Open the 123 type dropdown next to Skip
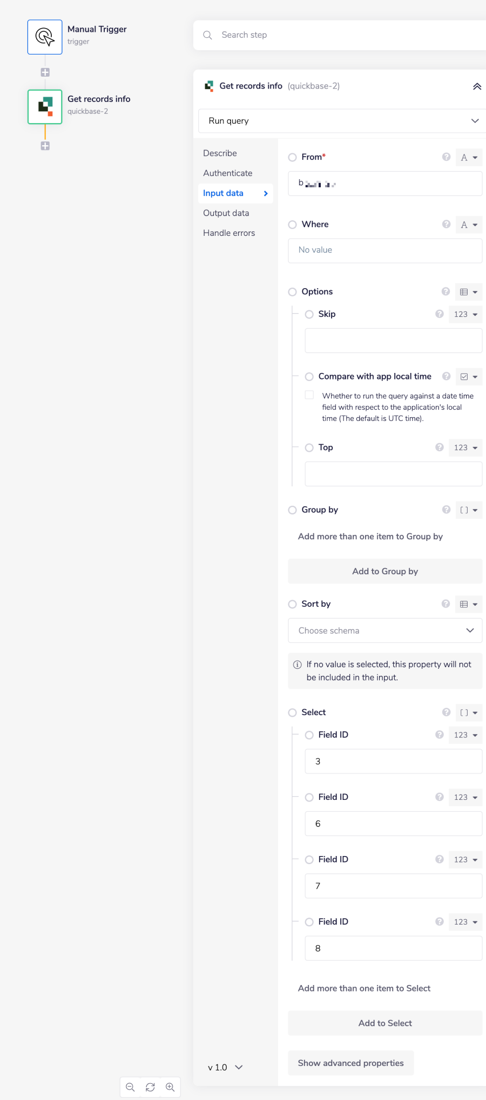 [x=465, y=314]
